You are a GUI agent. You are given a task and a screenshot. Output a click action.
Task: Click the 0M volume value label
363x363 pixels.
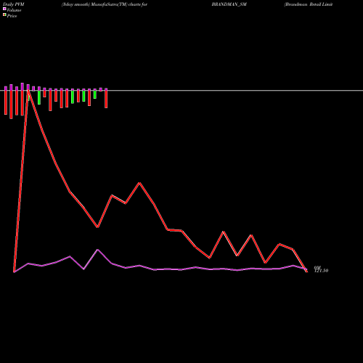click(317, 268)
